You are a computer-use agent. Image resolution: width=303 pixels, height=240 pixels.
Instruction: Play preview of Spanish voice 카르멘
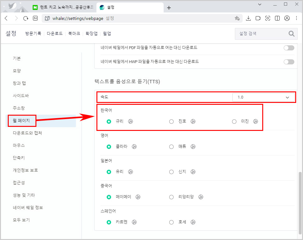(x=134, y=222)
